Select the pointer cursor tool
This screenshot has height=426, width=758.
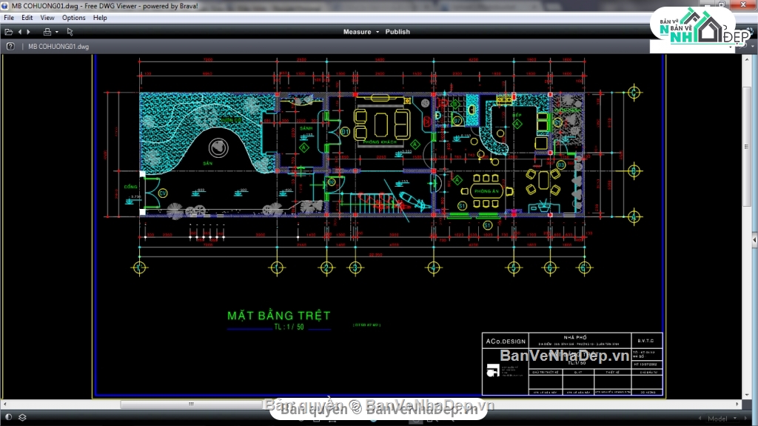coord(70,32)
